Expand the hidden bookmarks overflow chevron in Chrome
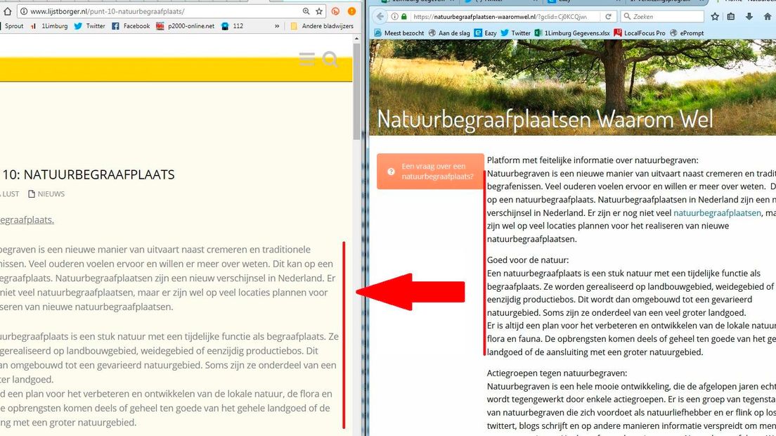This screenshot has width=776, height=436. click(277, 26)
